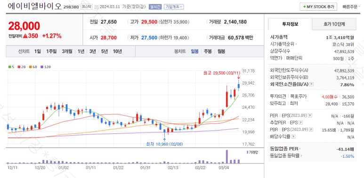Click the current price 28,000

click(24, 26)
